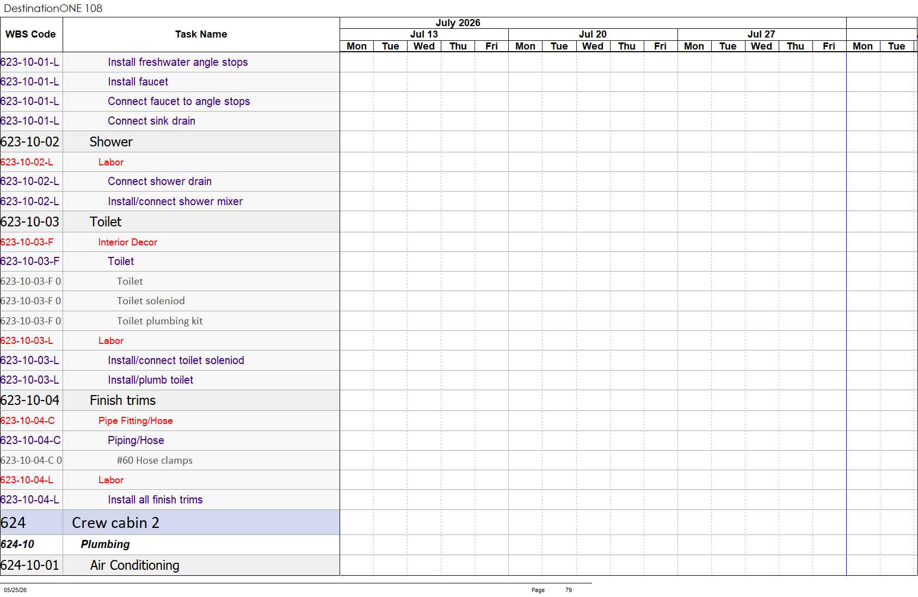The height and width of the screenshot is (597, 918).
Task: Select Connect faucet to angle stops task
Action: pyautogui.click(x=178, y=101)
